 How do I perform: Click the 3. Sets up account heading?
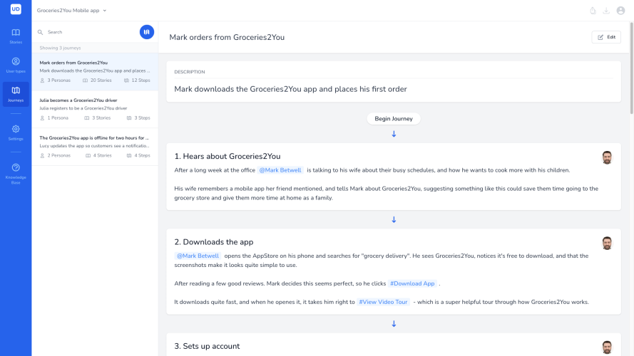tap(207, 346)
